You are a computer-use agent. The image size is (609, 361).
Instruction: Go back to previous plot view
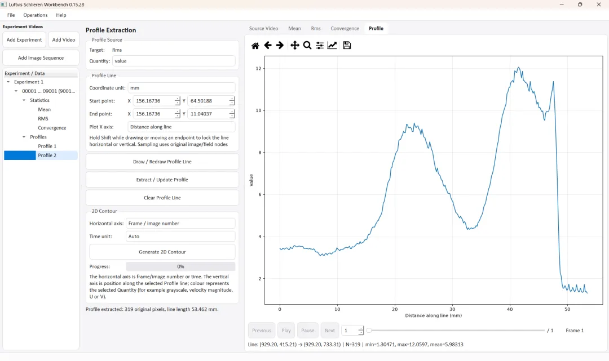(x=268, y=46)
